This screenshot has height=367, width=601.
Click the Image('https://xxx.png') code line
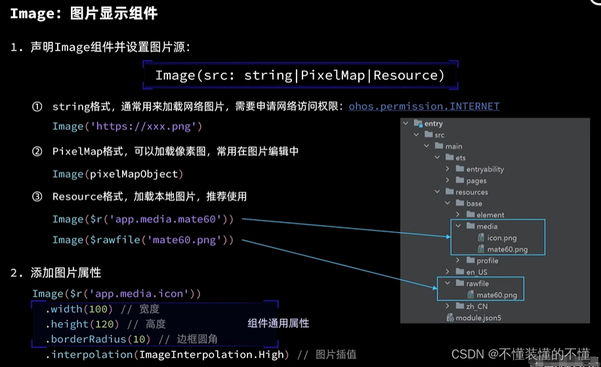click(127, 126)
